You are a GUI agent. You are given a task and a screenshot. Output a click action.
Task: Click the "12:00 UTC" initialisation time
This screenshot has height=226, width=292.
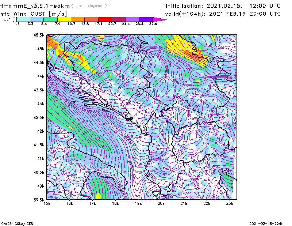(265, 6)
